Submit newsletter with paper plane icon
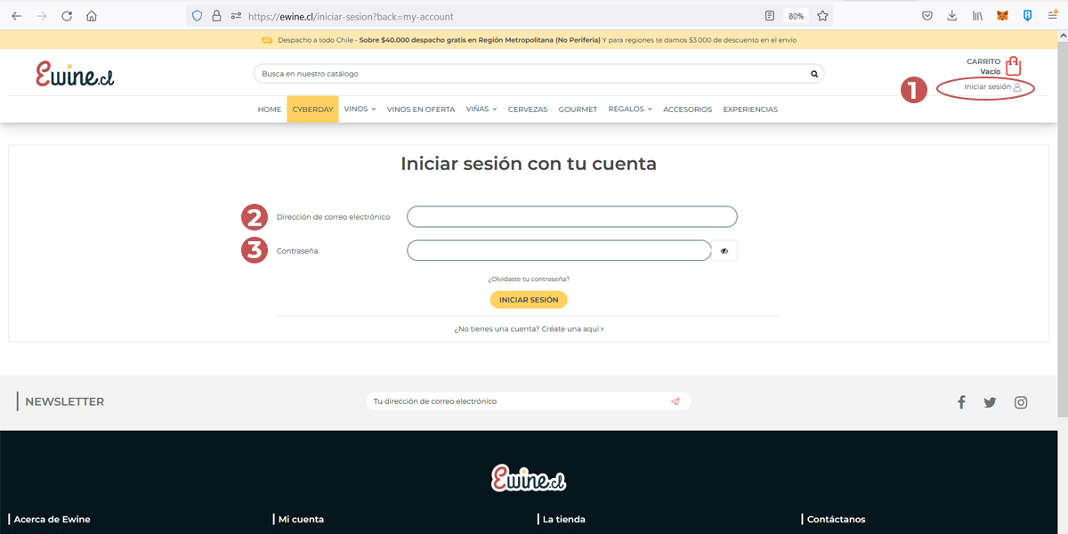1068x534 pixels. tap(676, 401)
